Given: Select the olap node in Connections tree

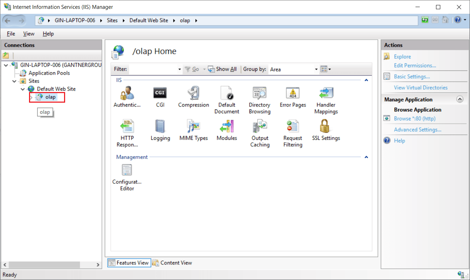Looking at the screenshot, I should (51, 97).
